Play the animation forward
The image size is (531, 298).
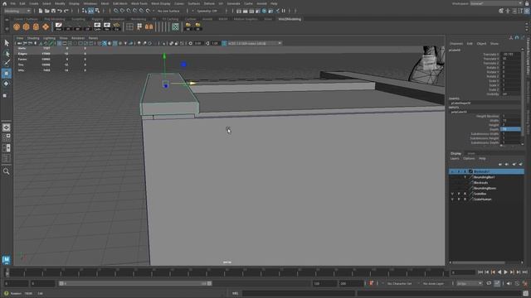(x=505, y=272)
